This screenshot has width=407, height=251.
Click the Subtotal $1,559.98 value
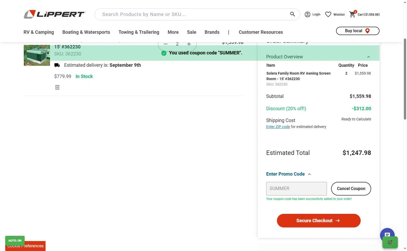coord(360,96)
